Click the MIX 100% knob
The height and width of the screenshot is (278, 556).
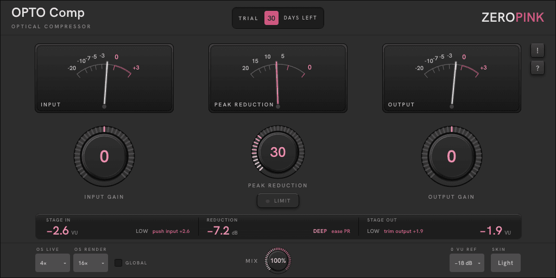tap(278, 261)
